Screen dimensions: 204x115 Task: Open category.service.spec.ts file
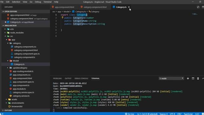pos(23,92)
